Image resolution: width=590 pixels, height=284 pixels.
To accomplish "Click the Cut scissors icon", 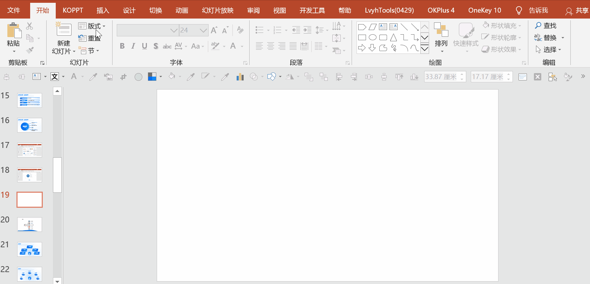I will pos(29,26).
